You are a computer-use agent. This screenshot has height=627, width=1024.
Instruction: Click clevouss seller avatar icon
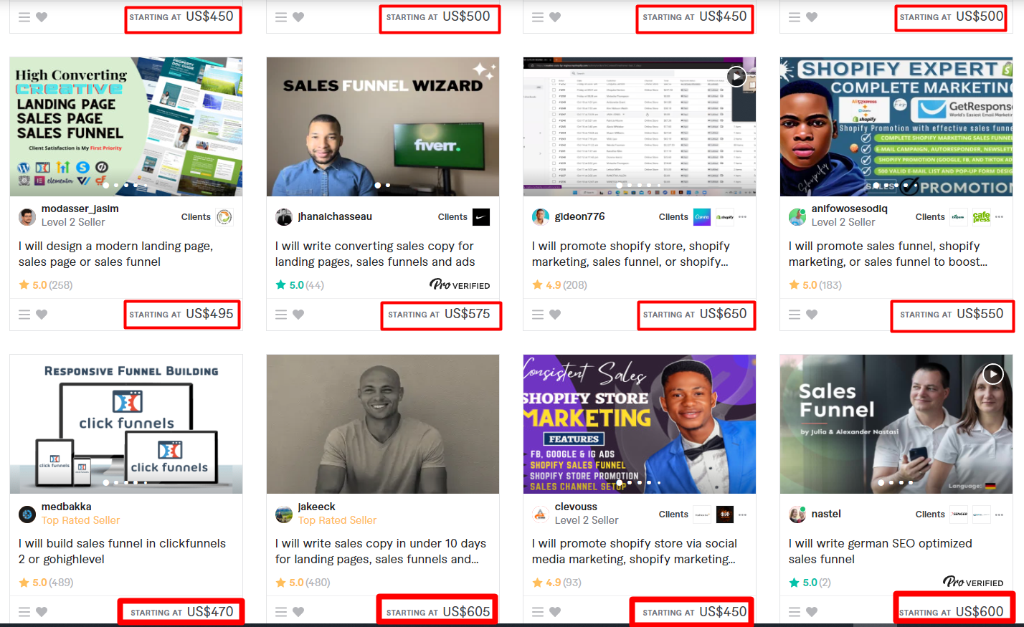coord(540,514)
